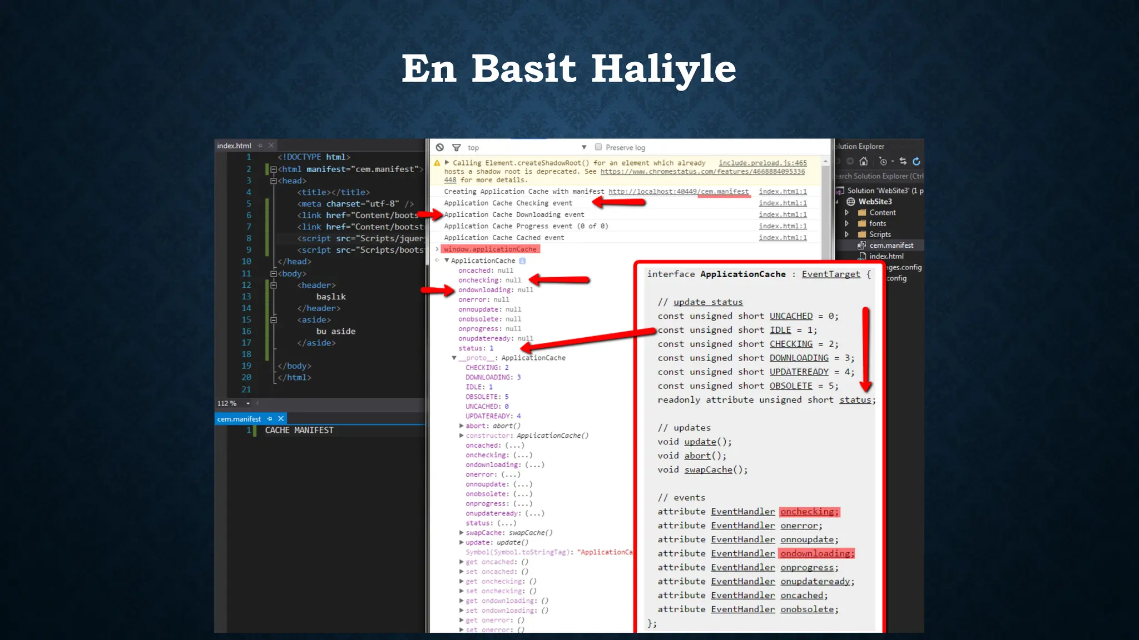The image size is (1139, 640).
Task: Select the WebSite3 project node
Action: click(875, 202)
